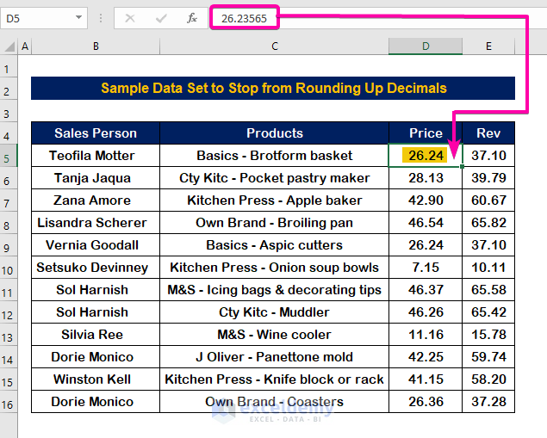Click the Select All corner triangle
Screen dimensions: 547x438
click(9, 46)
